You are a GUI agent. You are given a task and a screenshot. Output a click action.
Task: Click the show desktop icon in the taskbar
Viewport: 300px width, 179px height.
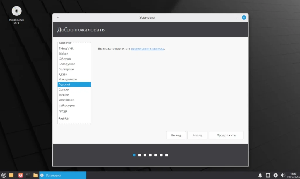tap(11, 175)
